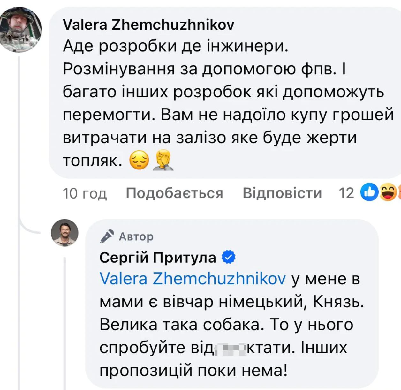
Task: Click the blue thumbs-up reaction icon
Action: pos(369,192)
